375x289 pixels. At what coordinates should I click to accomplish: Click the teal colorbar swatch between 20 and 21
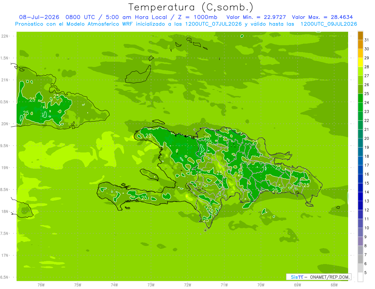(360, 134)
